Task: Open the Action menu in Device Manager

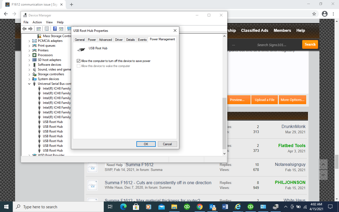Action: coord(37,22)
